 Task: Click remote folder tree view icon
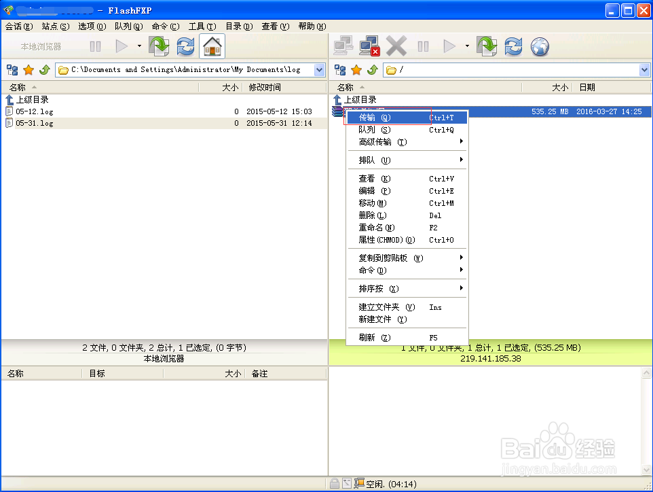pos(340,70)
